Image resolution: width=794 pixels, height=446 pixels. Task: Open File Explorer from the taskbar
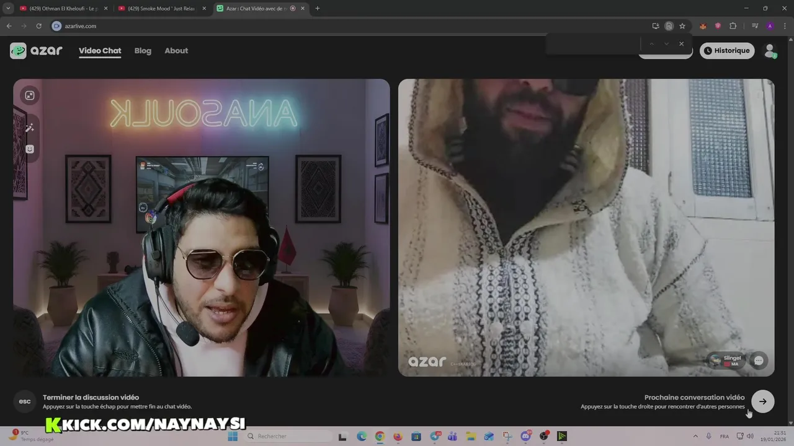point(471,436)
